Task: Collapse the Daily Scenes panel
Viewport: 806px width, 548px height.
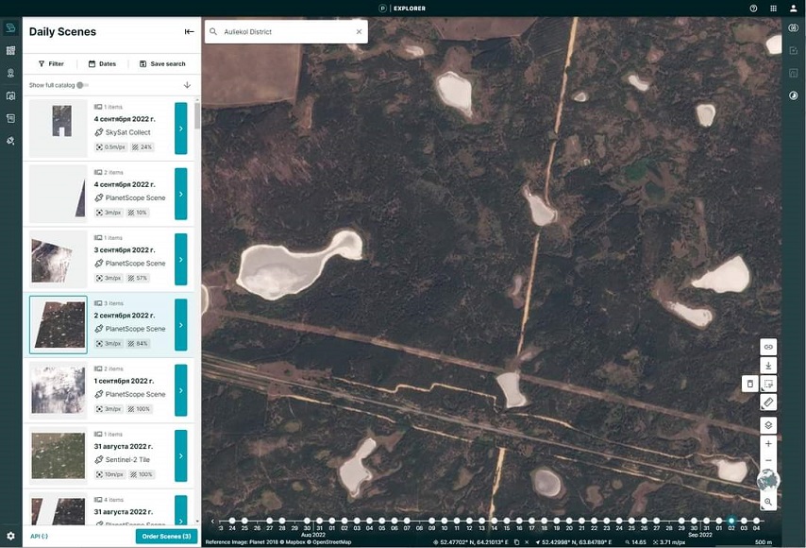Action: coord(189,31)
